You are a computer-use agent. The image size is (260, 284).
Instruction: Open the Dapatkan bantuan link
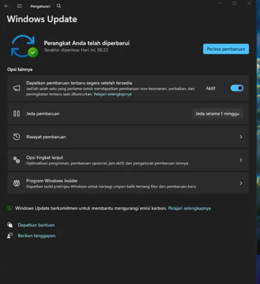point(36,225)
